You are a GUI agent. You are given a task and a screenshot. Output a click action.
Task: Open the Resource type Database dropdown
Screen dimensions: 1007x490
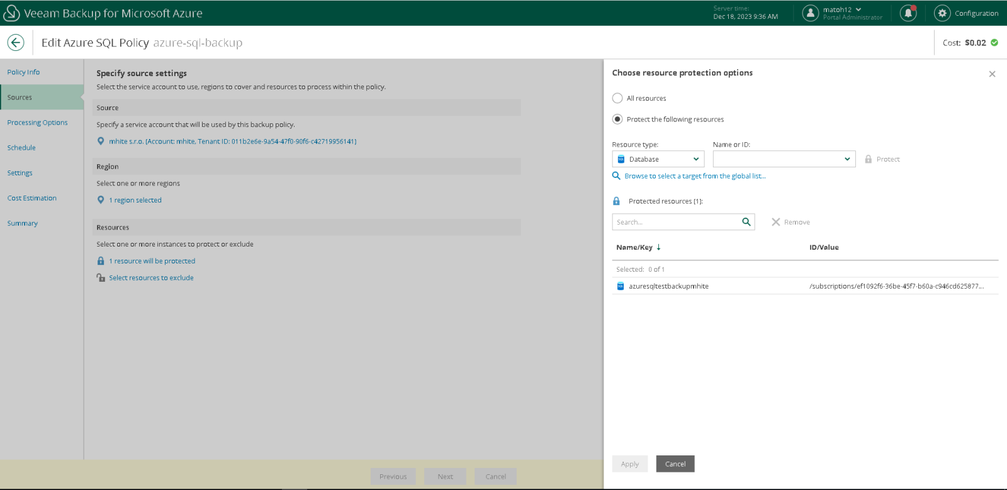[x=658, y=159]
